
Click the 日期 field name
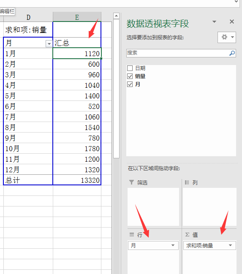pos(140,68)
